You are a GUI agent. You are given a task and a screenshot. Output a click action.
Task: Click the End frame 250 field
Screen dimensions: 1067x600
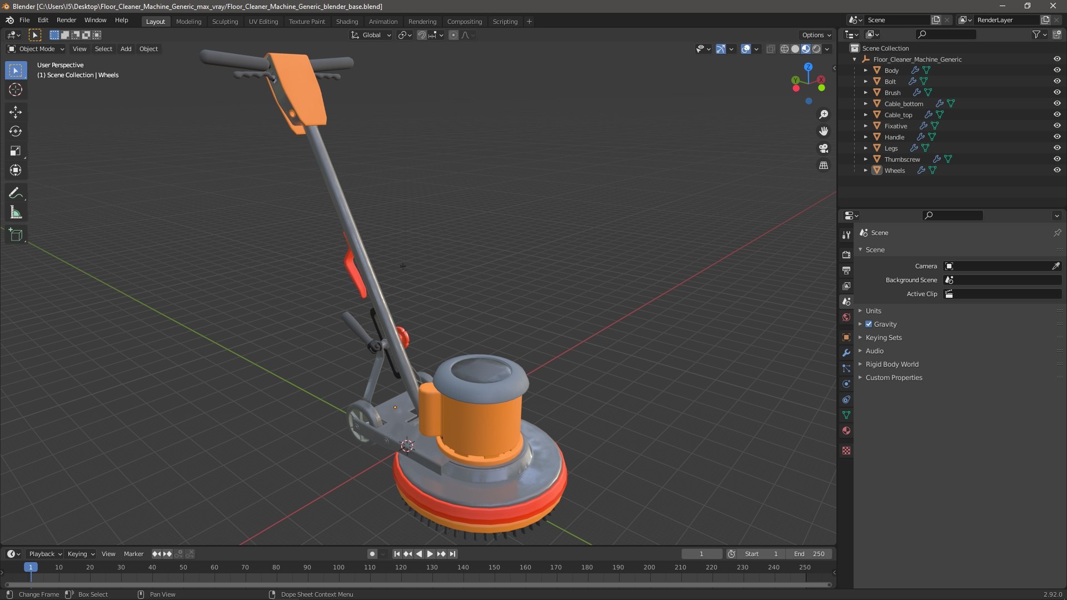(x=809, y=554)
